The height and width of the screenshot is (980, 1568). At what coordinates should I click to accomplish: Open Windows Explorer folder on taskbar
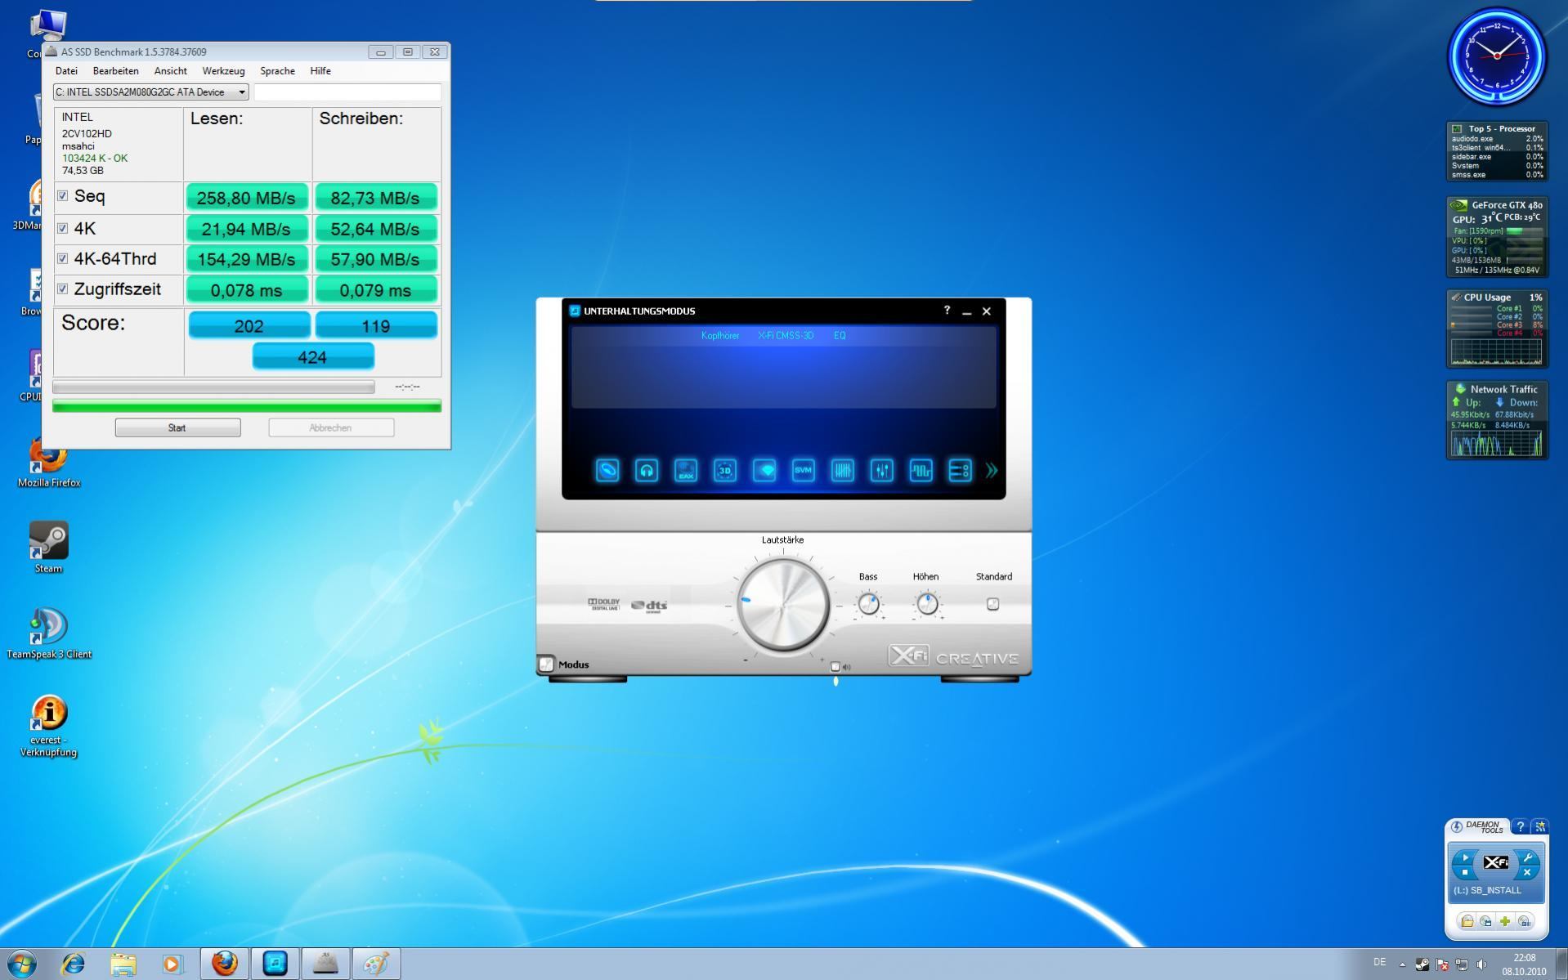pos(123,964)
